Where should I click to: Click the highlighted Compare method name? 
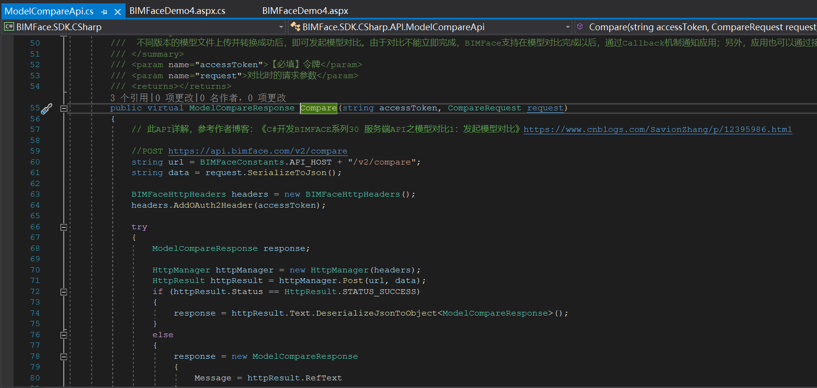(318, 108)
